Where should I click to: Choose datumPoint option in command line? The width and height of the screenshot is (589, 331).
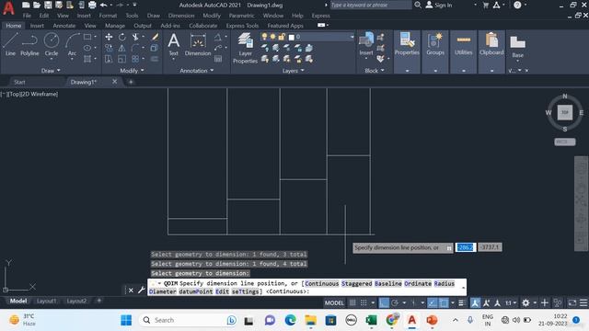tap(196, 291)
